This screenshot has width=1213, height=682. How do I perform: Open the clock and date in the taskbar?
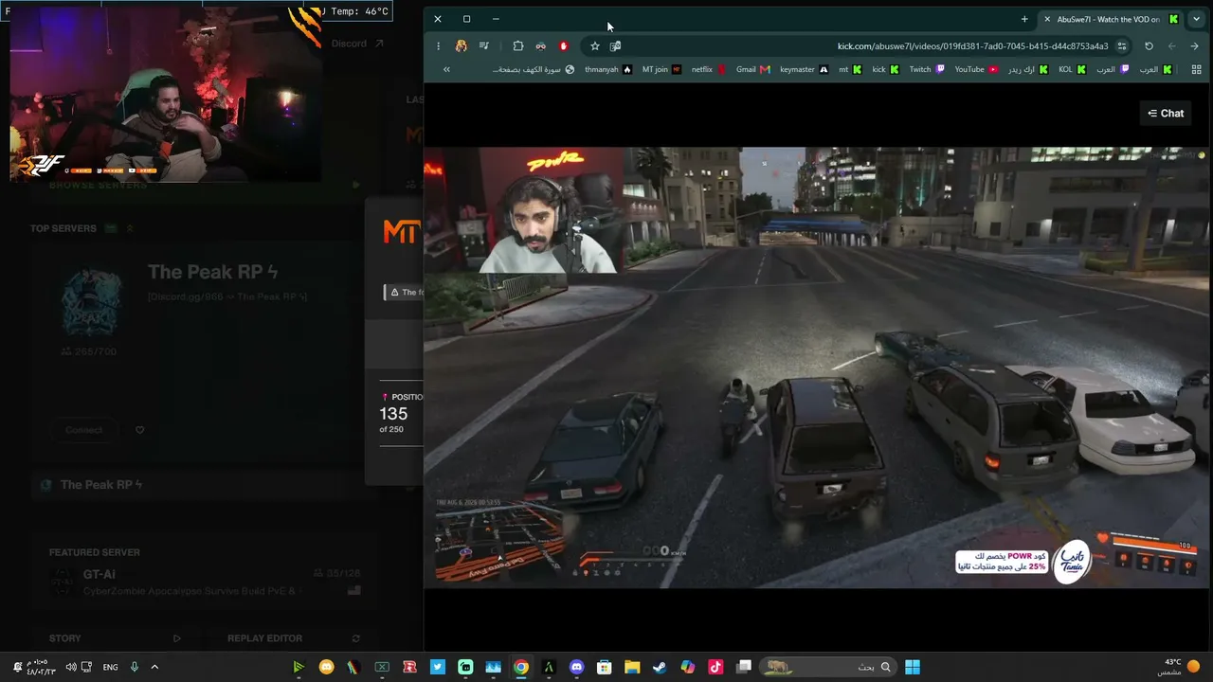click(x=42, y=667)
